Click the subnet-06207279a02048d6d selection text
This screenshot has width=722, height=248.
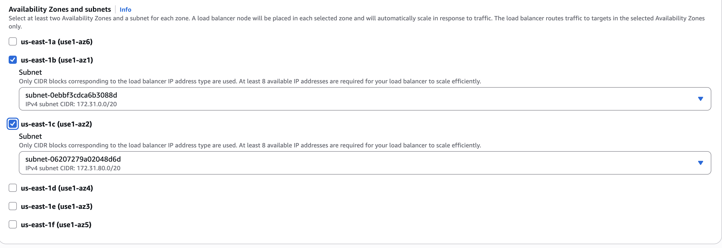pyautogui.click(x=73, y=159)
